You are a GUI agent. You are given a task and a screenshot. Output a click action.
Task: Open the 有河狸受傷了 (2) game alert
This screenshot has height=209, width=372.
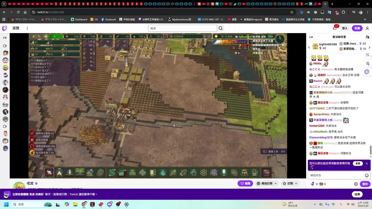click(x=42, y=153)
